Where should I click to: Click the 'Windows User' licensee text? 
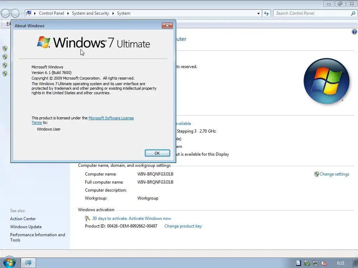tap(49, 129)
